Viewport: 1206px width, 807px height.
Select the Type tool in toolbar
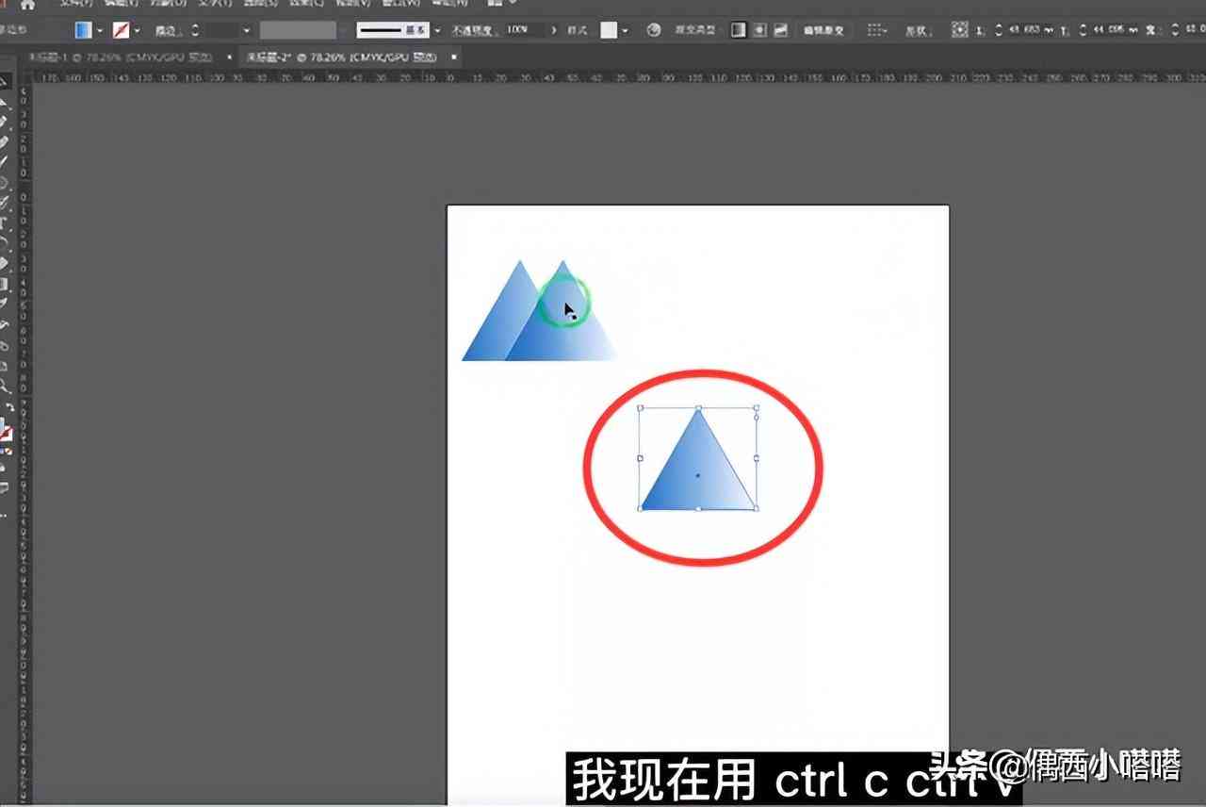click(x=4, y=223)
